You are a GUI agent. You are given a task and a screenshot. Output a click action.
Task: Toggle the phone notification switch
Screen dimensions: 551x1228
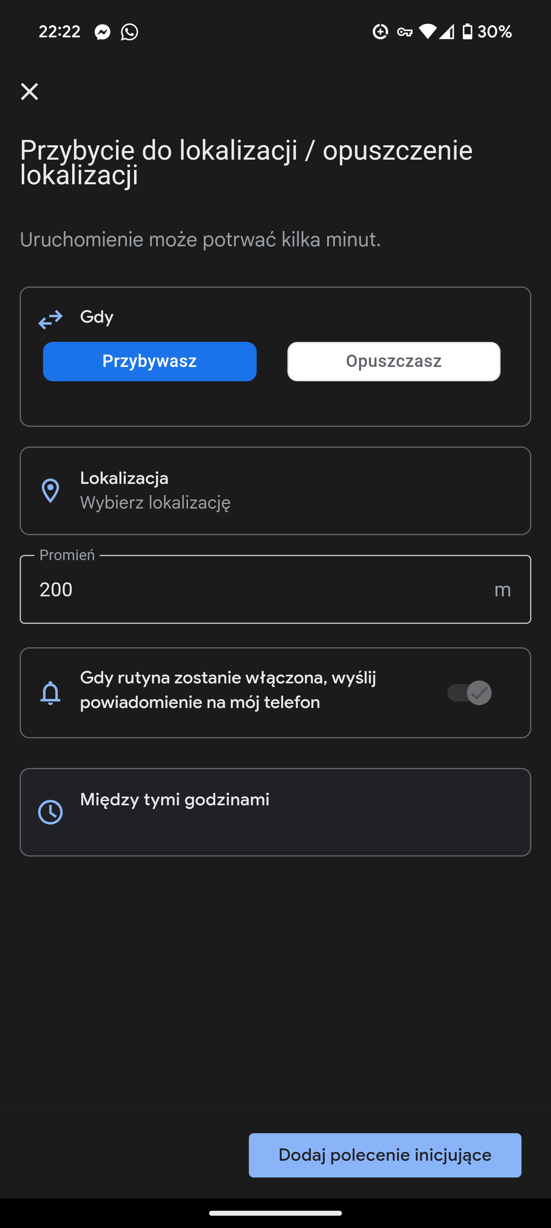point(469,693)
